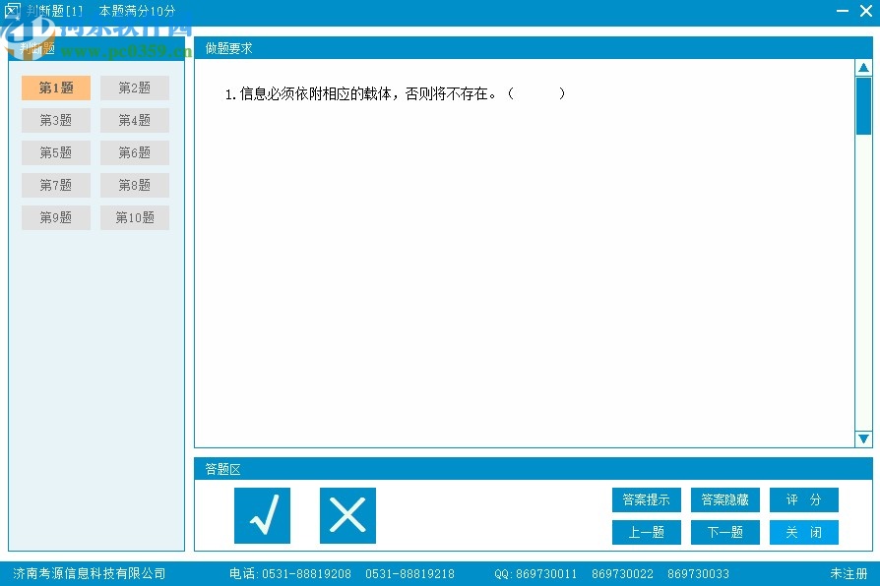Click the 评分 scoring button
Screen dimensions: 880x586
(803, 499)
